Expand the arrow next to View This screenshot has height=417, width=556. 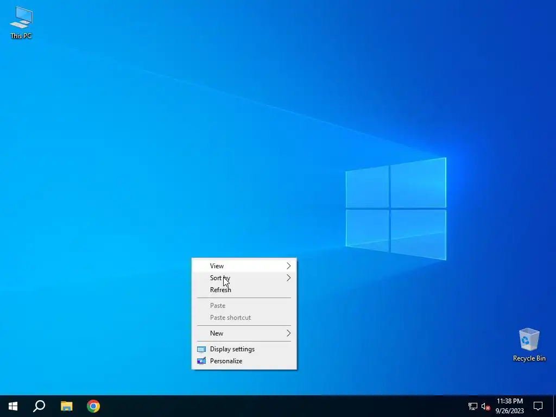pyautogui.click(x=288, y=266)
